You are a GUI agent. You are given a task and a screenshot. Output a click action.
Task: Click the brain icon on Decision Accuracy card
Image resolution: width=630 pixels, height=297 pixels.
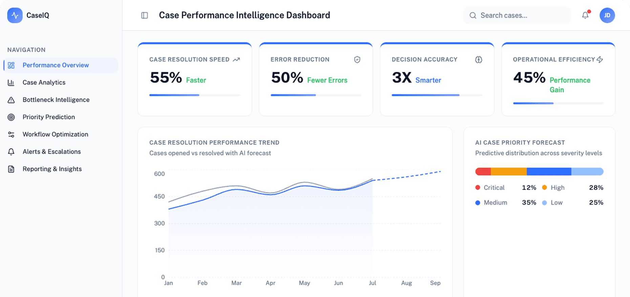pos(479,60)
